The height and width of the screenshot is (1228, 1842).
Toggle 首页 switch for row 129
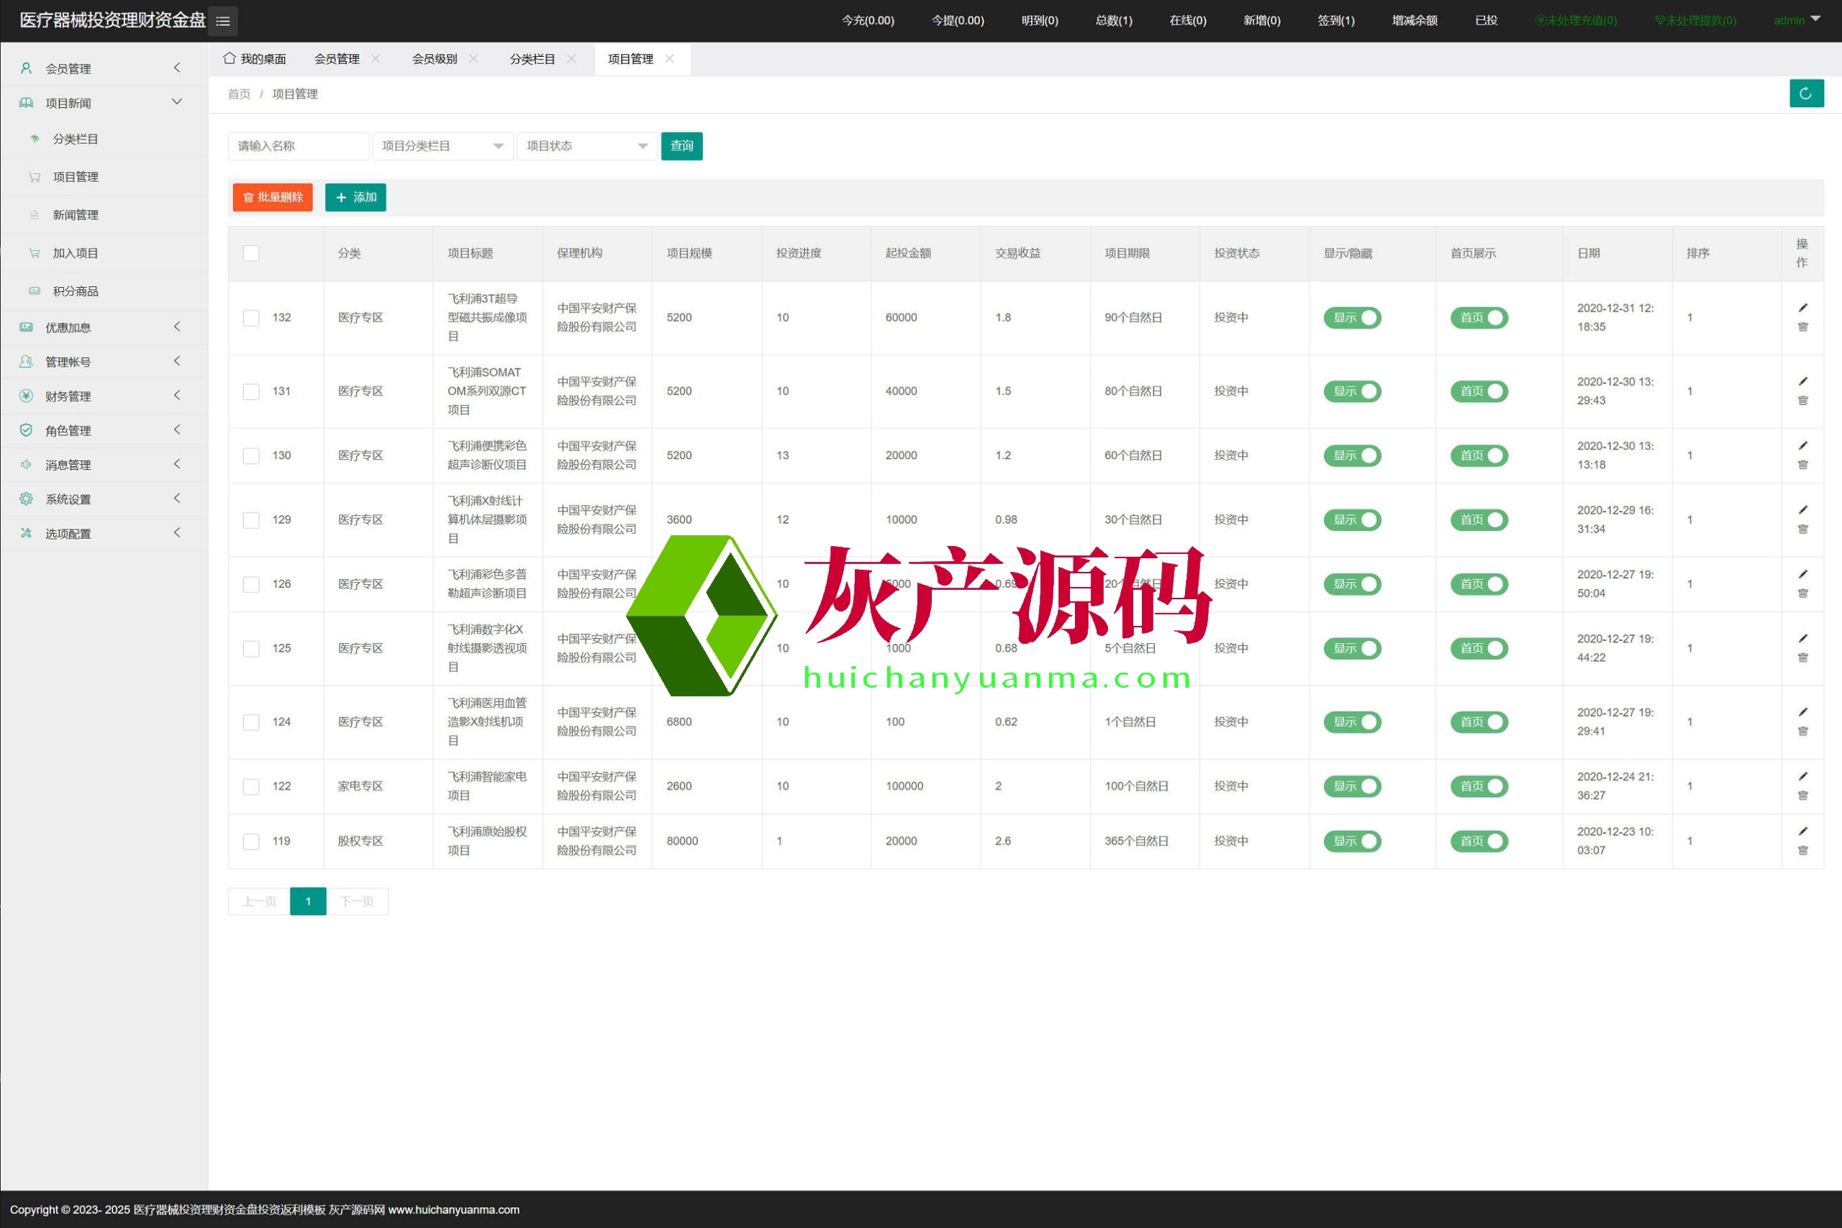click(x=1479, y=520)
